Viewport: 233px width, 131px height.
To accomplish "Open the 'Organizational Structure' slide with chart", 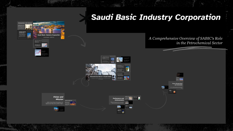I will tap(41, 44).
